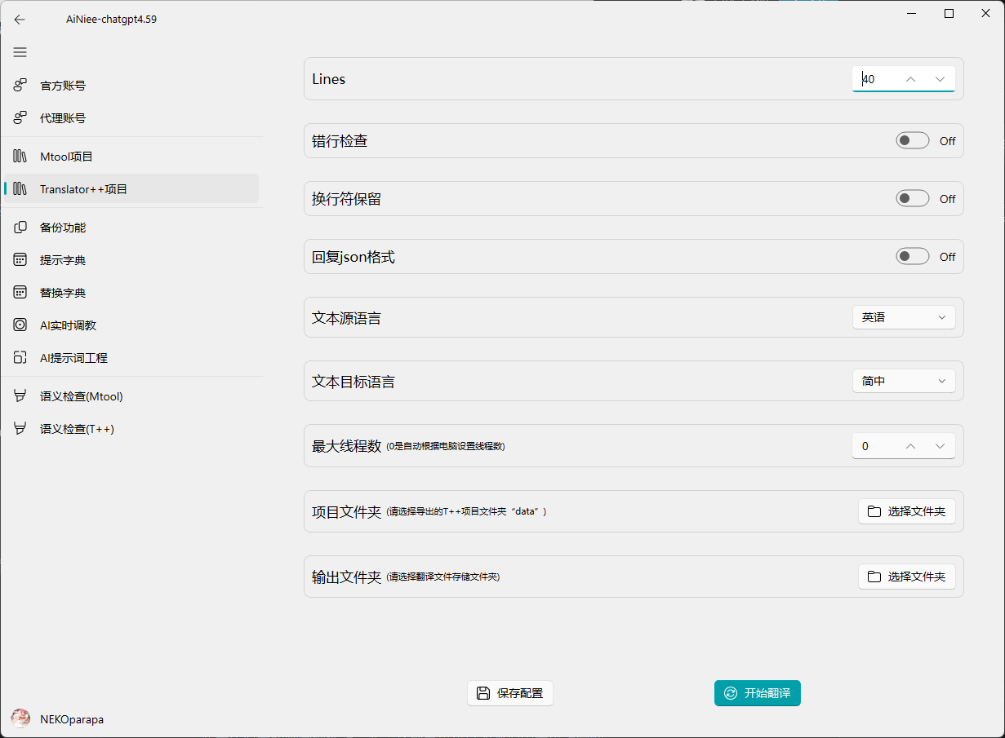
Task: Click the back arrow icon
Action: [20, 20]
